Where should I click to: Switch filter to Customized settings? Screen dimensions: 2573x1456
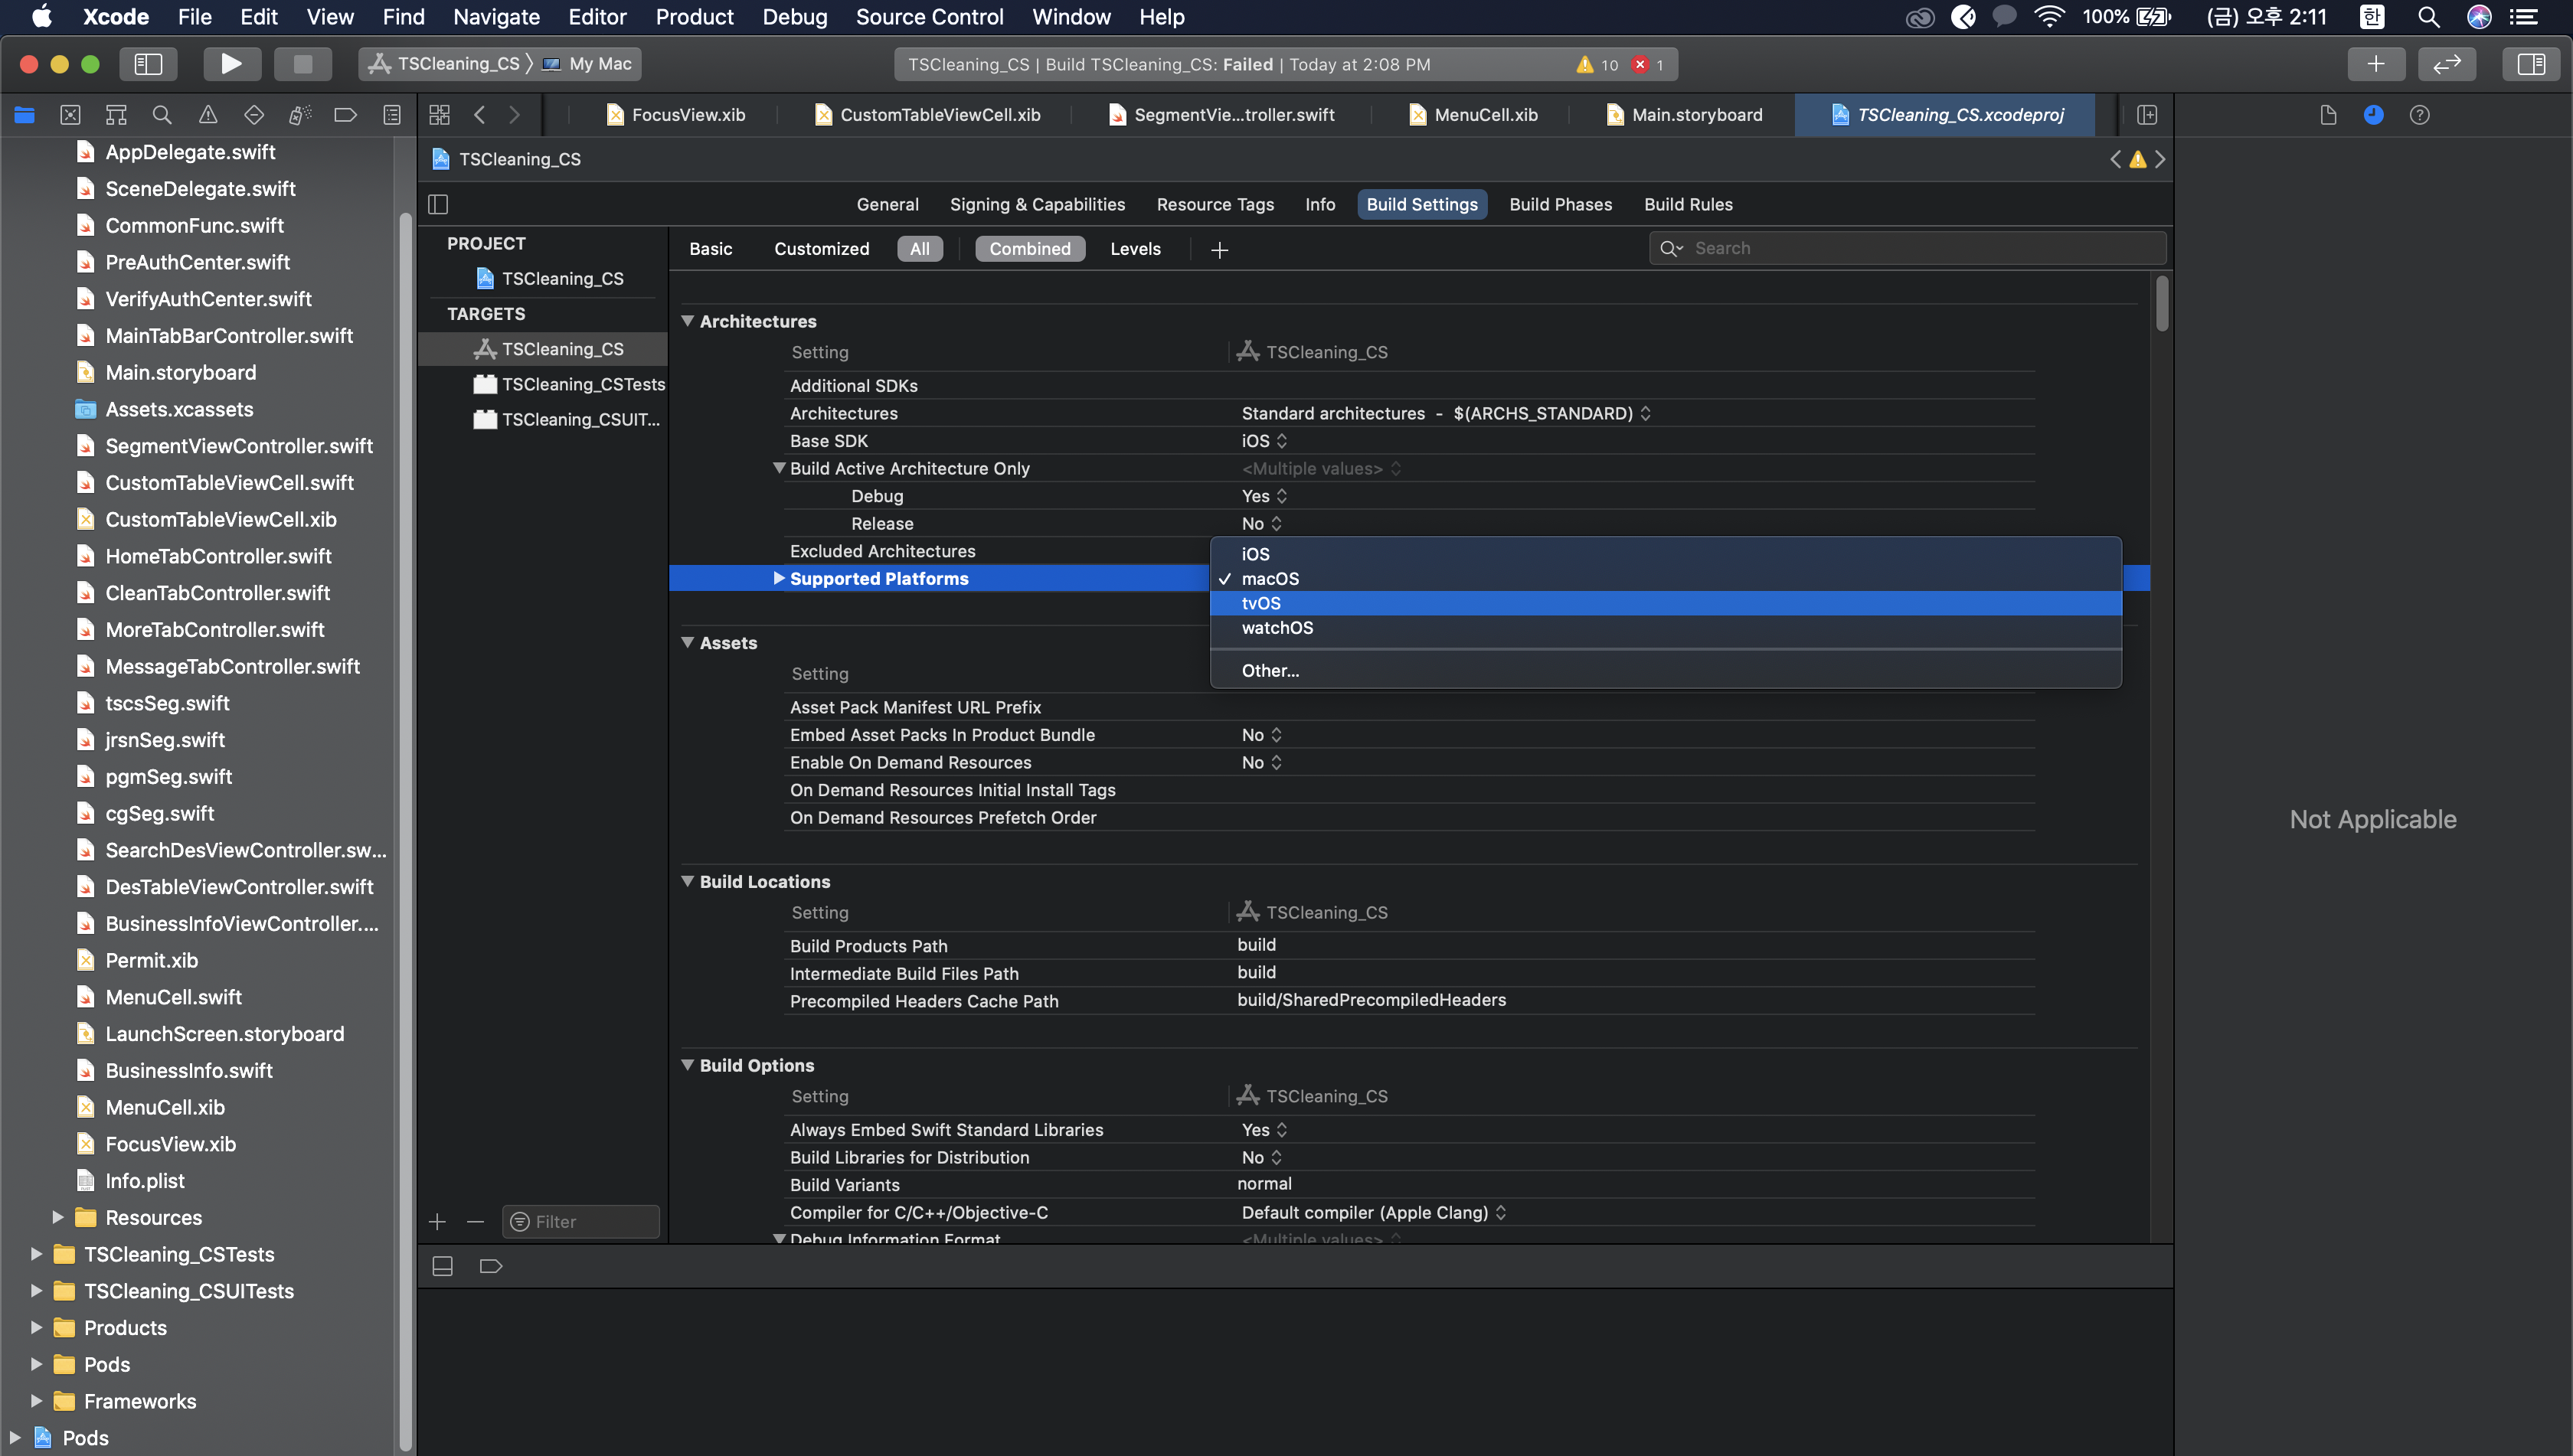pyautogui.click(x=822, y=249)
